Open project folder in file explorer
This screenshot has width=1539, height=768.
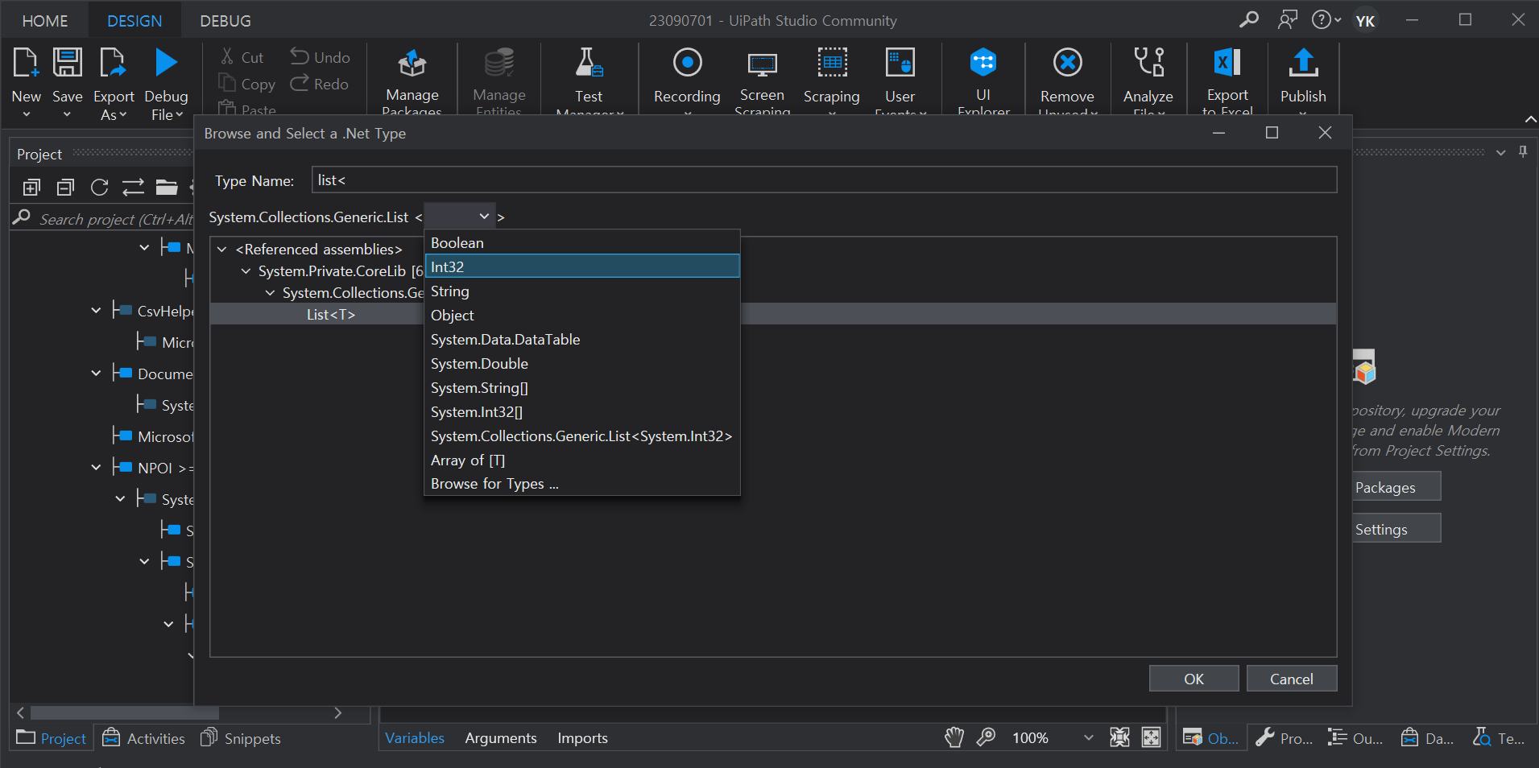(x=167, y=188)
